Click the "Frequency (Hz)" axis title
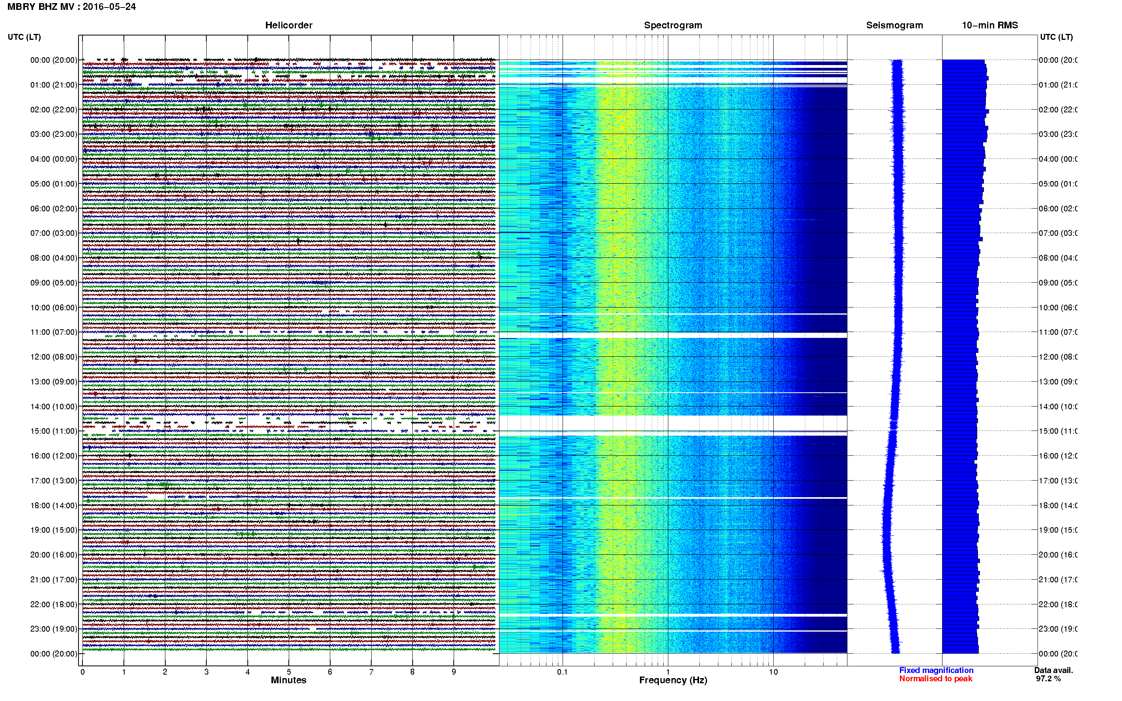This screenshot has width=1122, height=701. point(673,680)
